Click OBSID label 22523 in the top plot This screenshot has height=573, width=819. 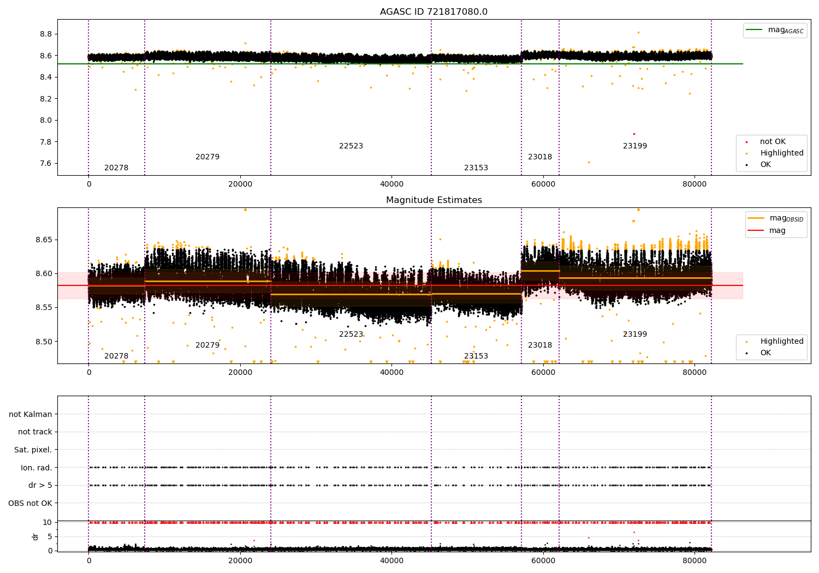pos(351,146)
